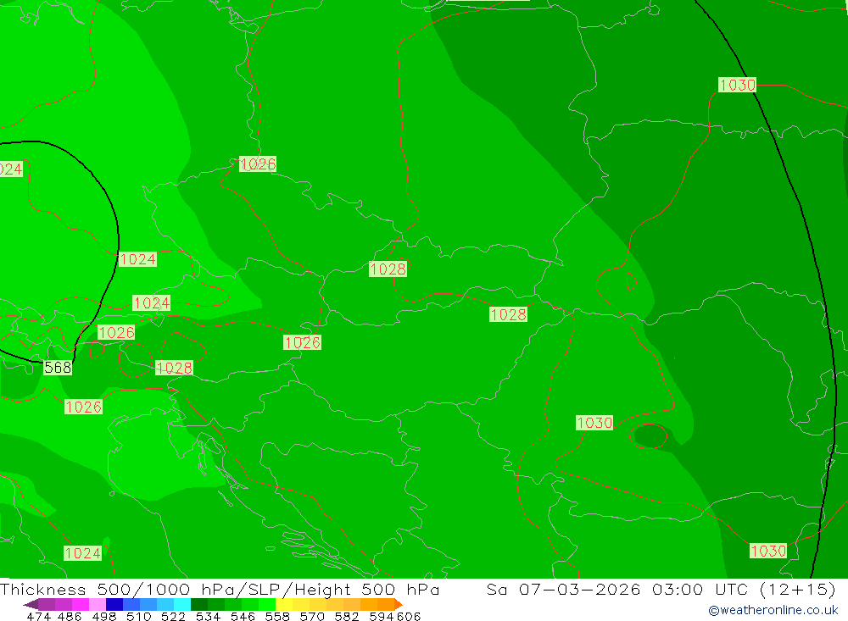Viewport: 848px width, 621px height.
Task: Pick the darkest green swatch above 534
Action: coord(199,604)
